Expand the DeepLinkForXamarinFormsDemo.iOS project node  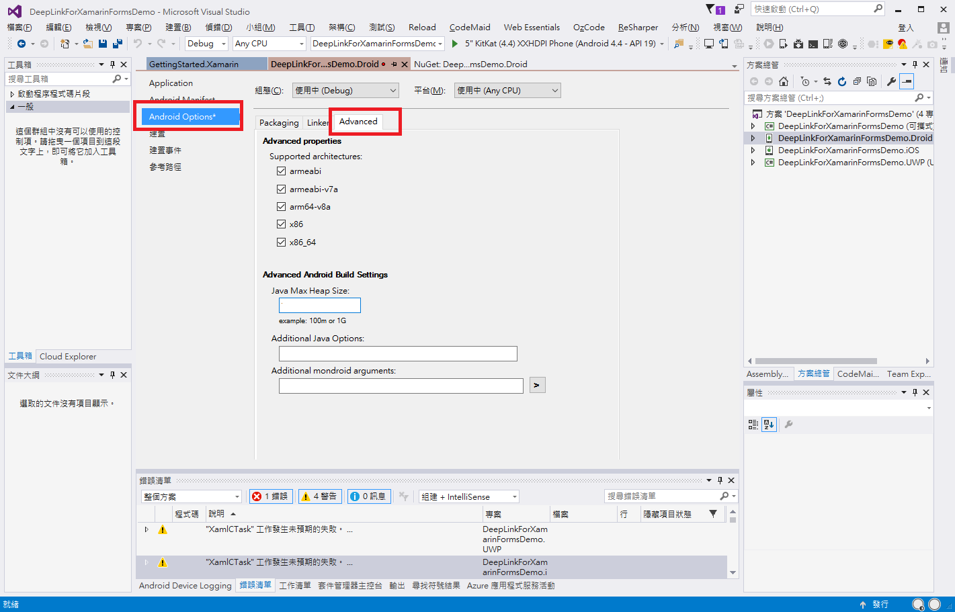753,150
